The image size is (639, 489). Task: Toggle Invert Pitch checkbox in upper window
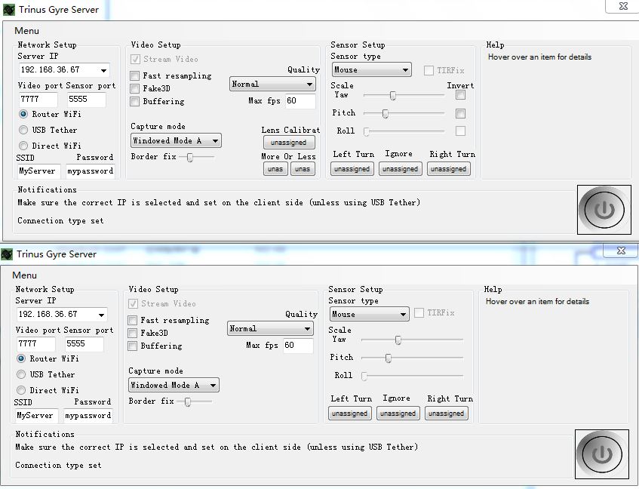tap(460, 113)
